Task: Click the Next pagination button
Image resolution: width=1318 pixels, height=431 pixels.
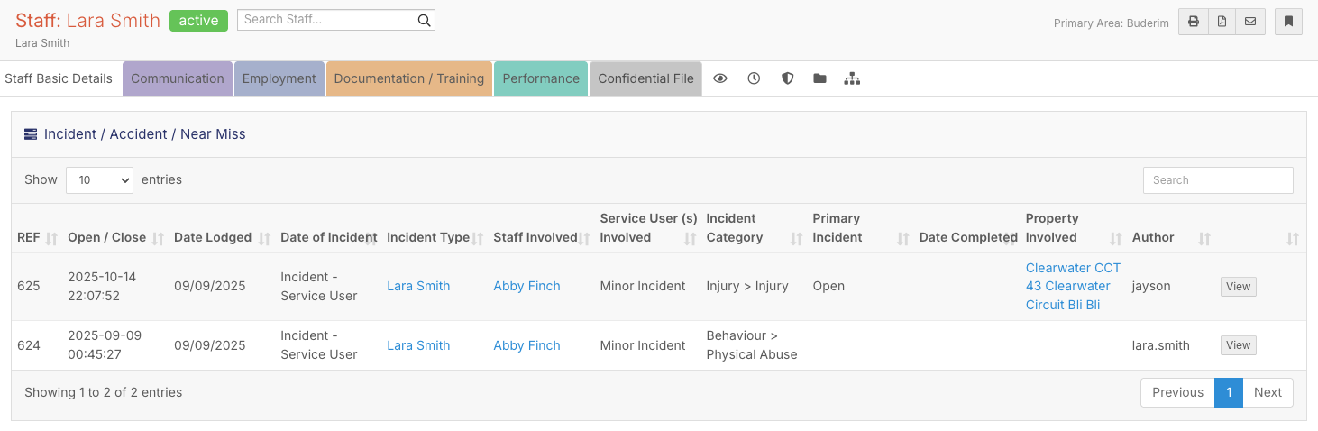Action: [x=1268, y=392]
